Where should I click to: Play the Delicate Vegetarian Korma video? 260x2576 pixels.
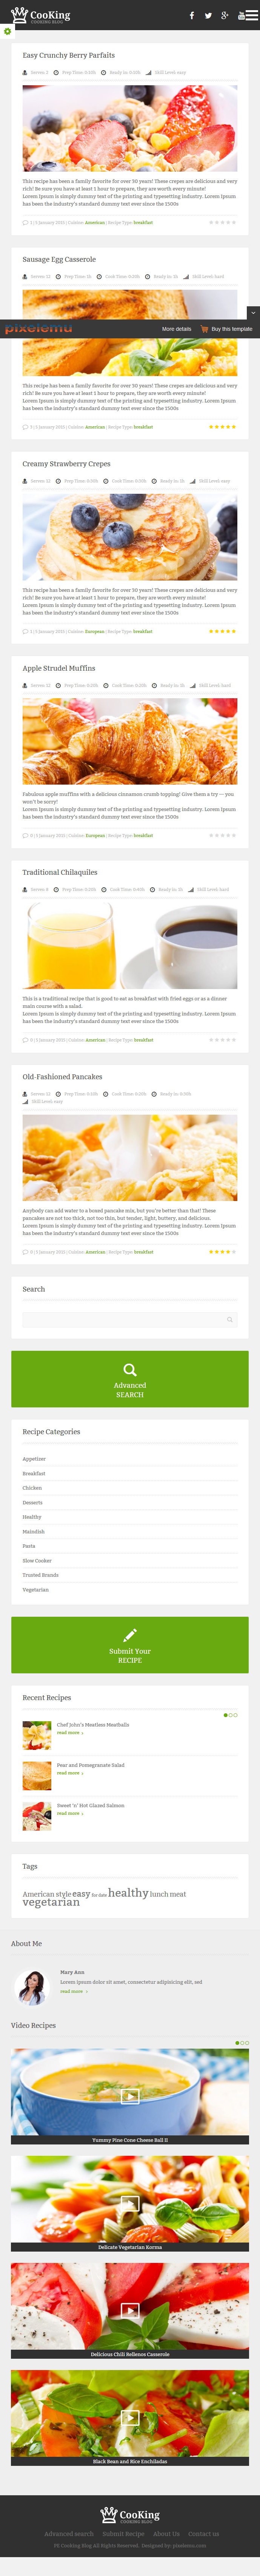pos(130,2203)
